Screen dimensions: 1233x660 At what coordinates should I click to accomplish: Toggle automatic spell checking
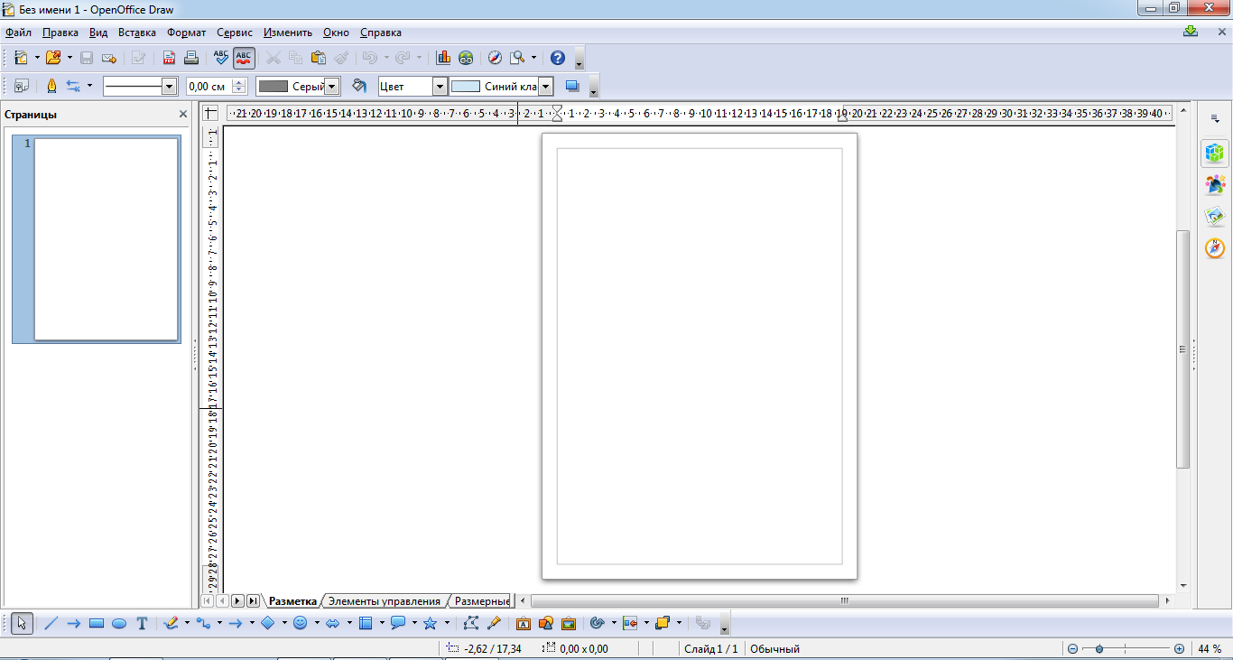[244, 58]
